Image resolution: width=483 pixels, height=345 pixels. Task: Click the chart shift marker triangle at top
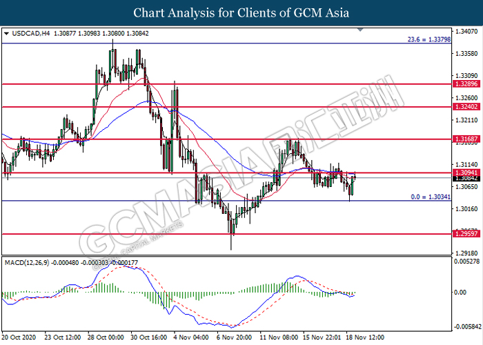coord(360,30)
